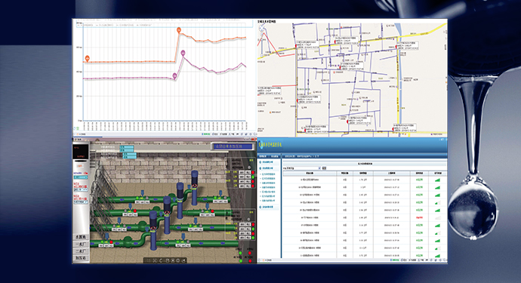Click the signal-strength icon in the first table row
This screenshot has width=521, height=283.
437,180
